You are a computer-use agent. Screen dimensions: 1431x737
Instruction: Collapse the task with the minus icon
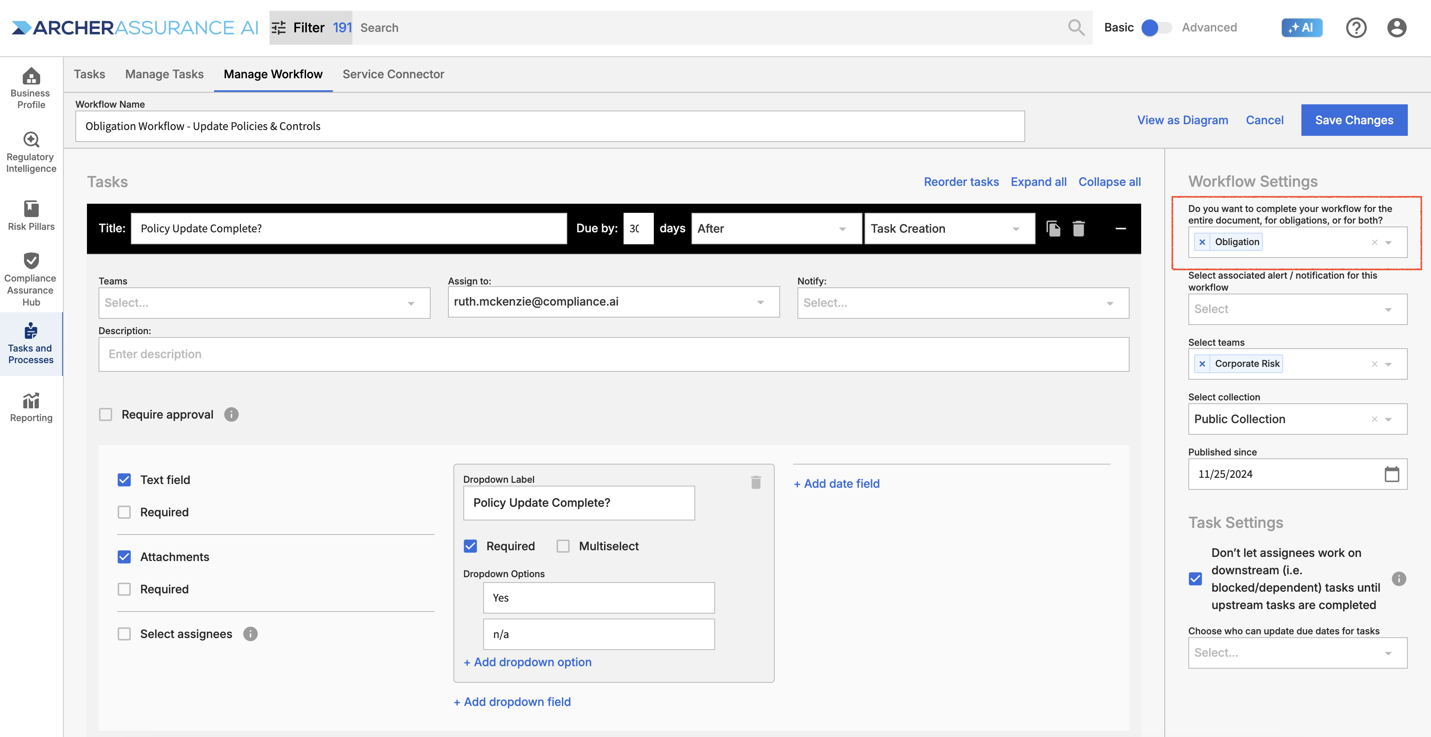coord(1120,228)
